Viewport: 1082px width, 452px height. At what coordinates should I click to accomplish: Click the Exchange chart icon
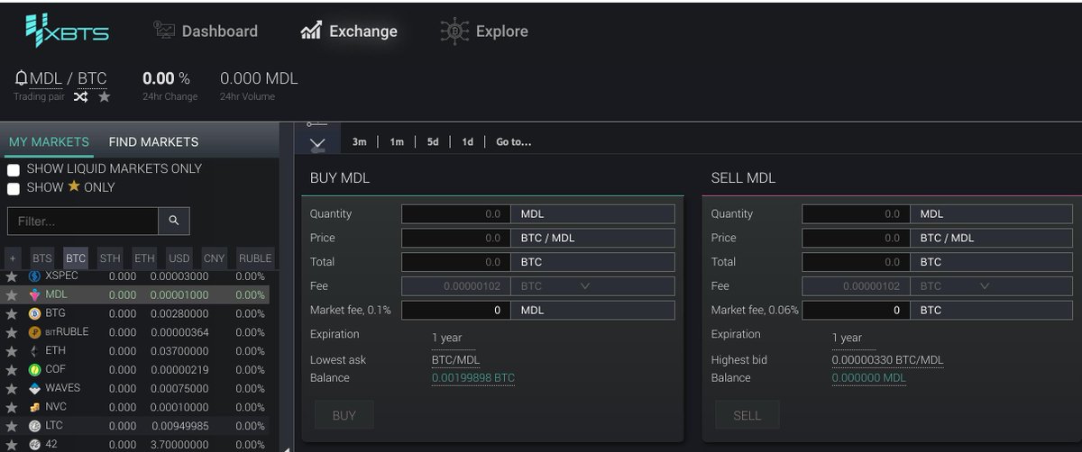pos(311,31)
